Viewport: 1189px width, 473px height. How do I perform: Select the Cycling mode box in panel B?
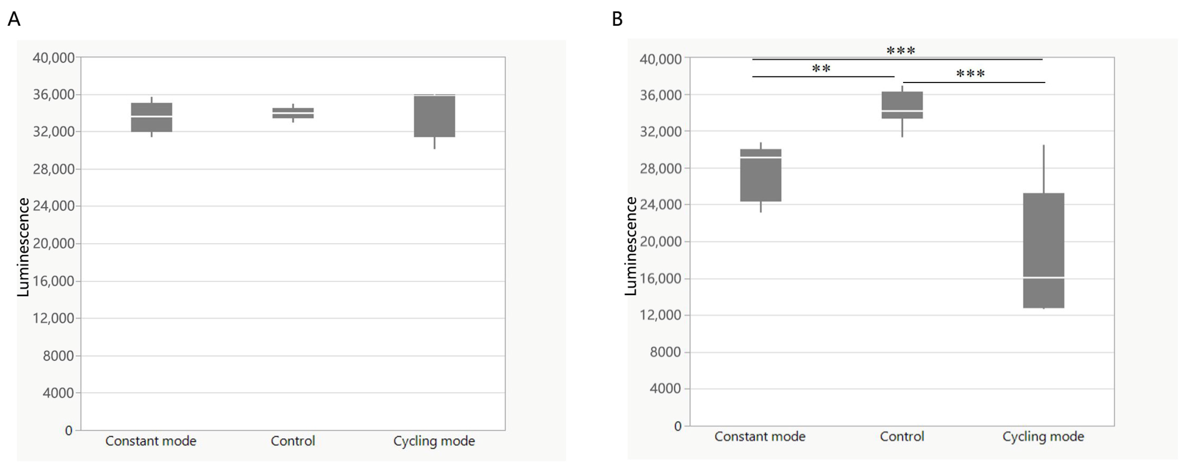click(x=1044, y=250)
